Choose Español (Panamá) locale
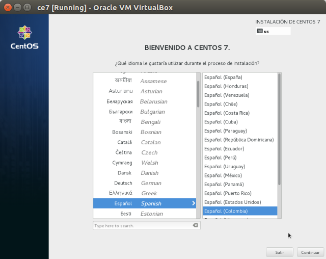The image size is (326, 259). [x=240, y=185]
